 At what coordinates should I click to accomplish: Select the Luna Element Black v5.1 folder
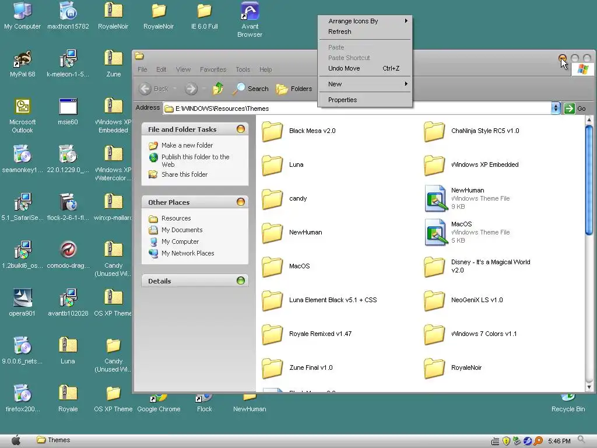(x=319, y=300)
